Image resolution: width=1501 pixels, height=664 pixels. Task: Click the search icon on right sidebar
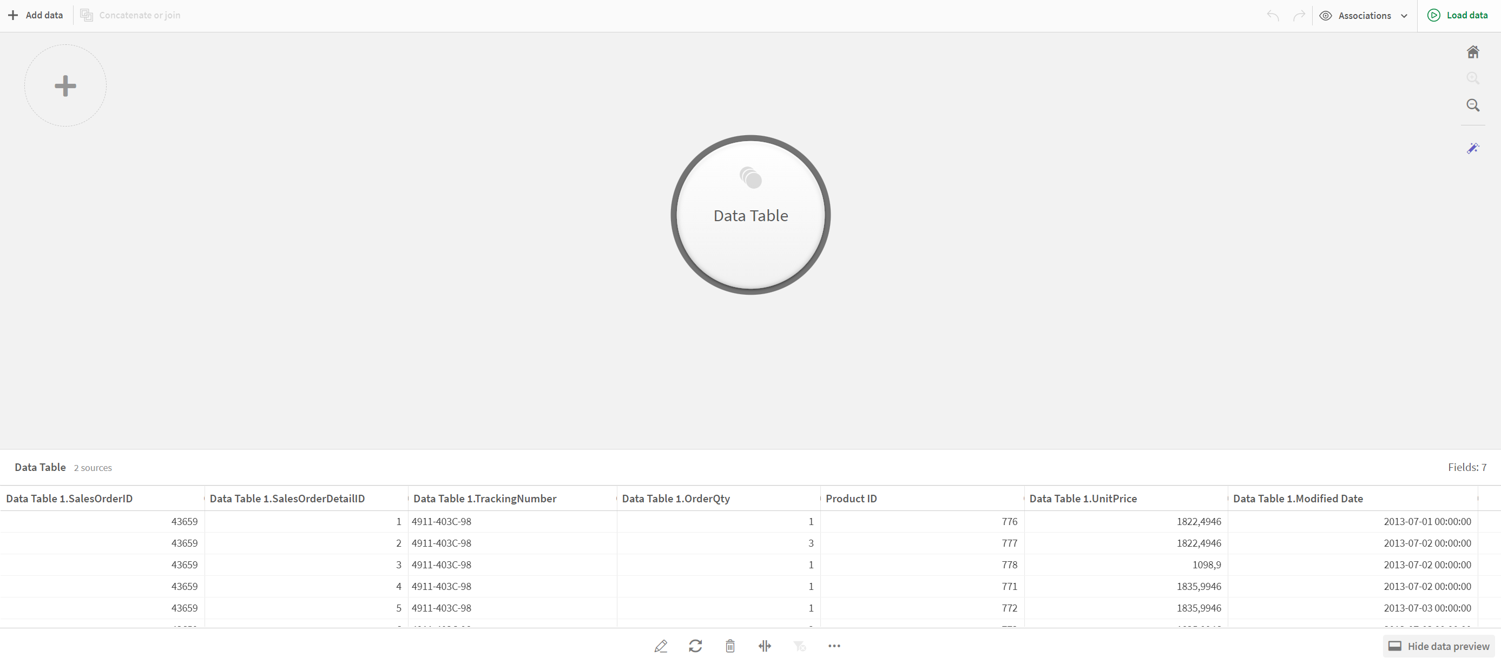1474,104
